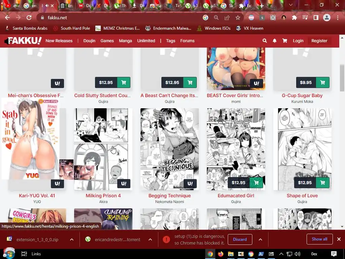Add Shape of Love to cart
This screenshot has height=259, width=345.
pos(322,182)
